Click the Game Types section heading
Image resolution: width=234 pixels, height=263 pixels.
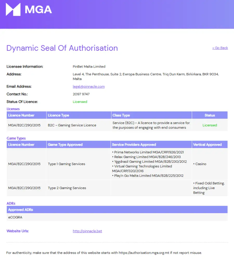click(x=16, y=138)
